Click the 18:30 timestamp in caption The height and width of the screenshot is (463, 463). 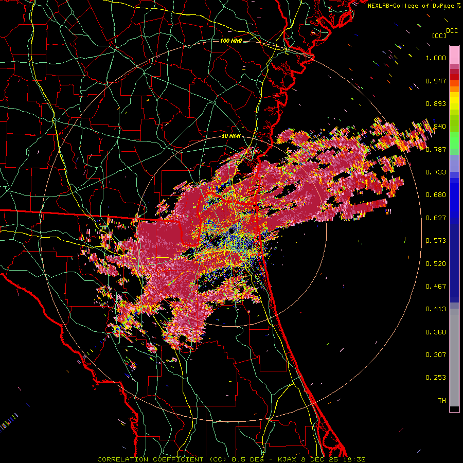pyautogui.click(x=354, y=459)
